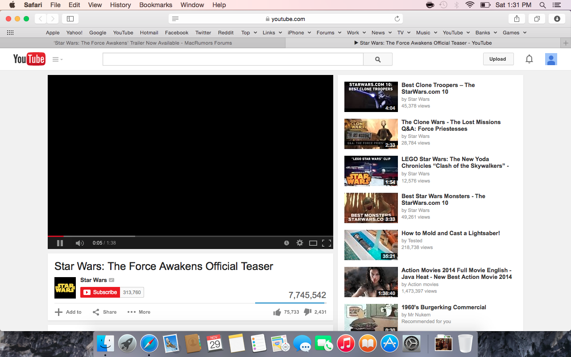Open Top Sites grid icon in favorites bar
Viewport: 571px width, 357px height.
pyautogui.click(x=10, y=33)
